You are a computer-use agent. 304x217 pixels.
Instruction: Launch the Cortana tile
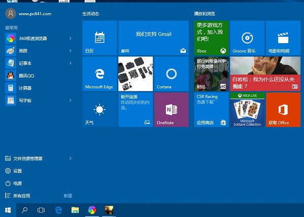tap(171, 74)
